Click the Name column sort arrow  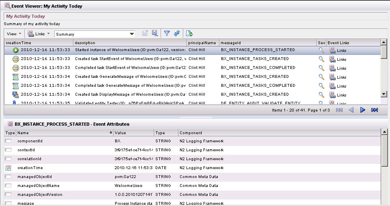coord(111,133)
